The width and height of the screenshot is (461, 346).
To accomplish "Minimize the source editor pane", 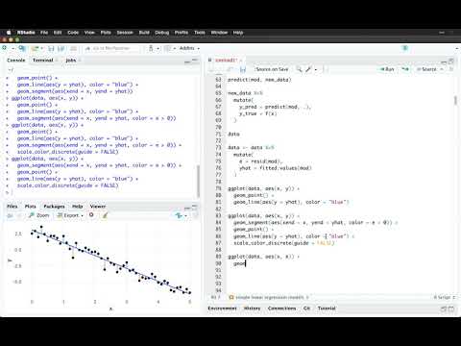I will [x=444, y=62].
